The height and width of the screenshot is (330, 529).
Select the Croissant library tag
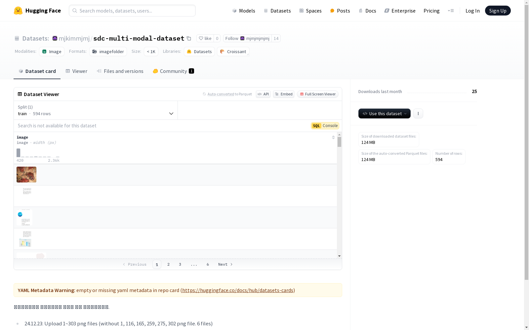[233, 51]
